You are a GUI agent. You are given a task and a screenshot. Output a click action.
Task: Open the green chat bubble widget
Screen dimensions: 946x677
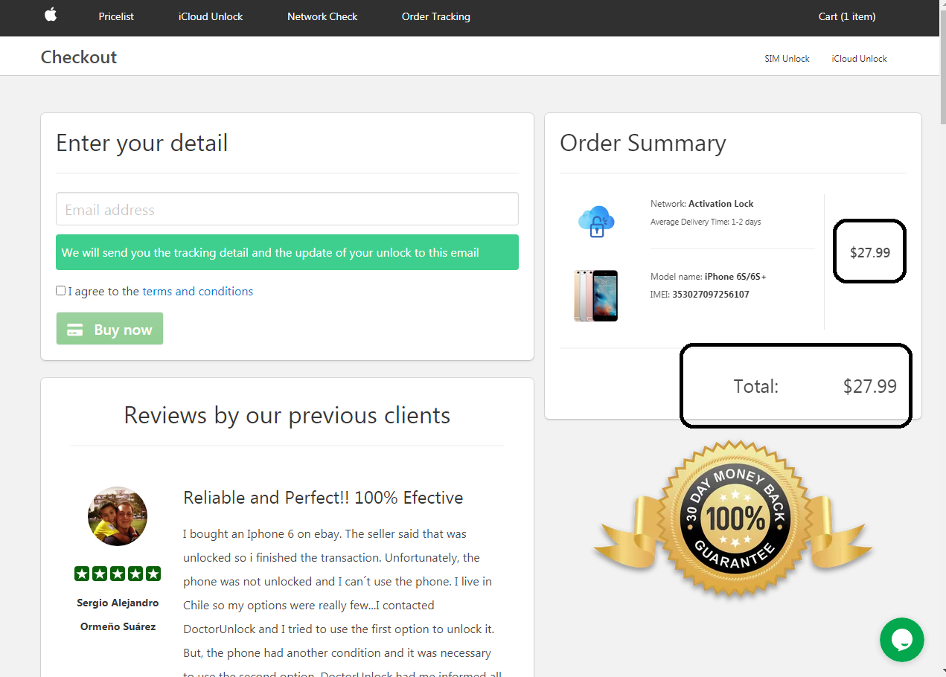click(x=901, y=640)
